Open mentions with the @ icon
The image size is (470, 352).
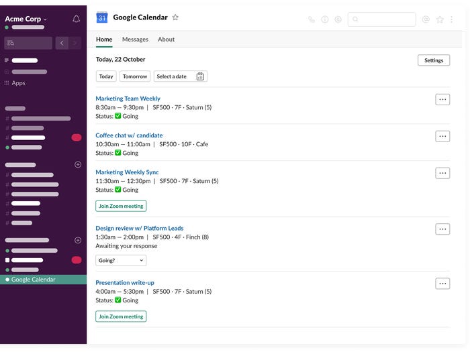(x=426, y=19)
